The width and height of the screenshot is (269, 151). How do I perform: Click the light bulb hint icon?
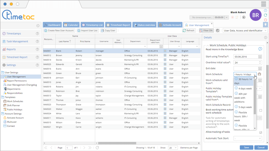click(x=265, y=25)
